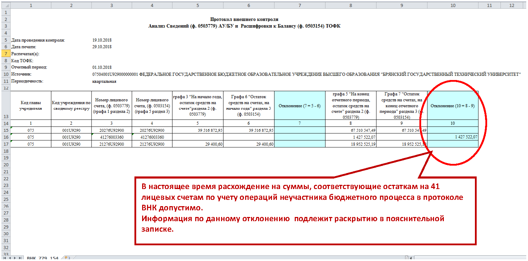Select row header 16
Image resolution: width=528 pixels, height=261 pixels.
(x=5, y=137)
